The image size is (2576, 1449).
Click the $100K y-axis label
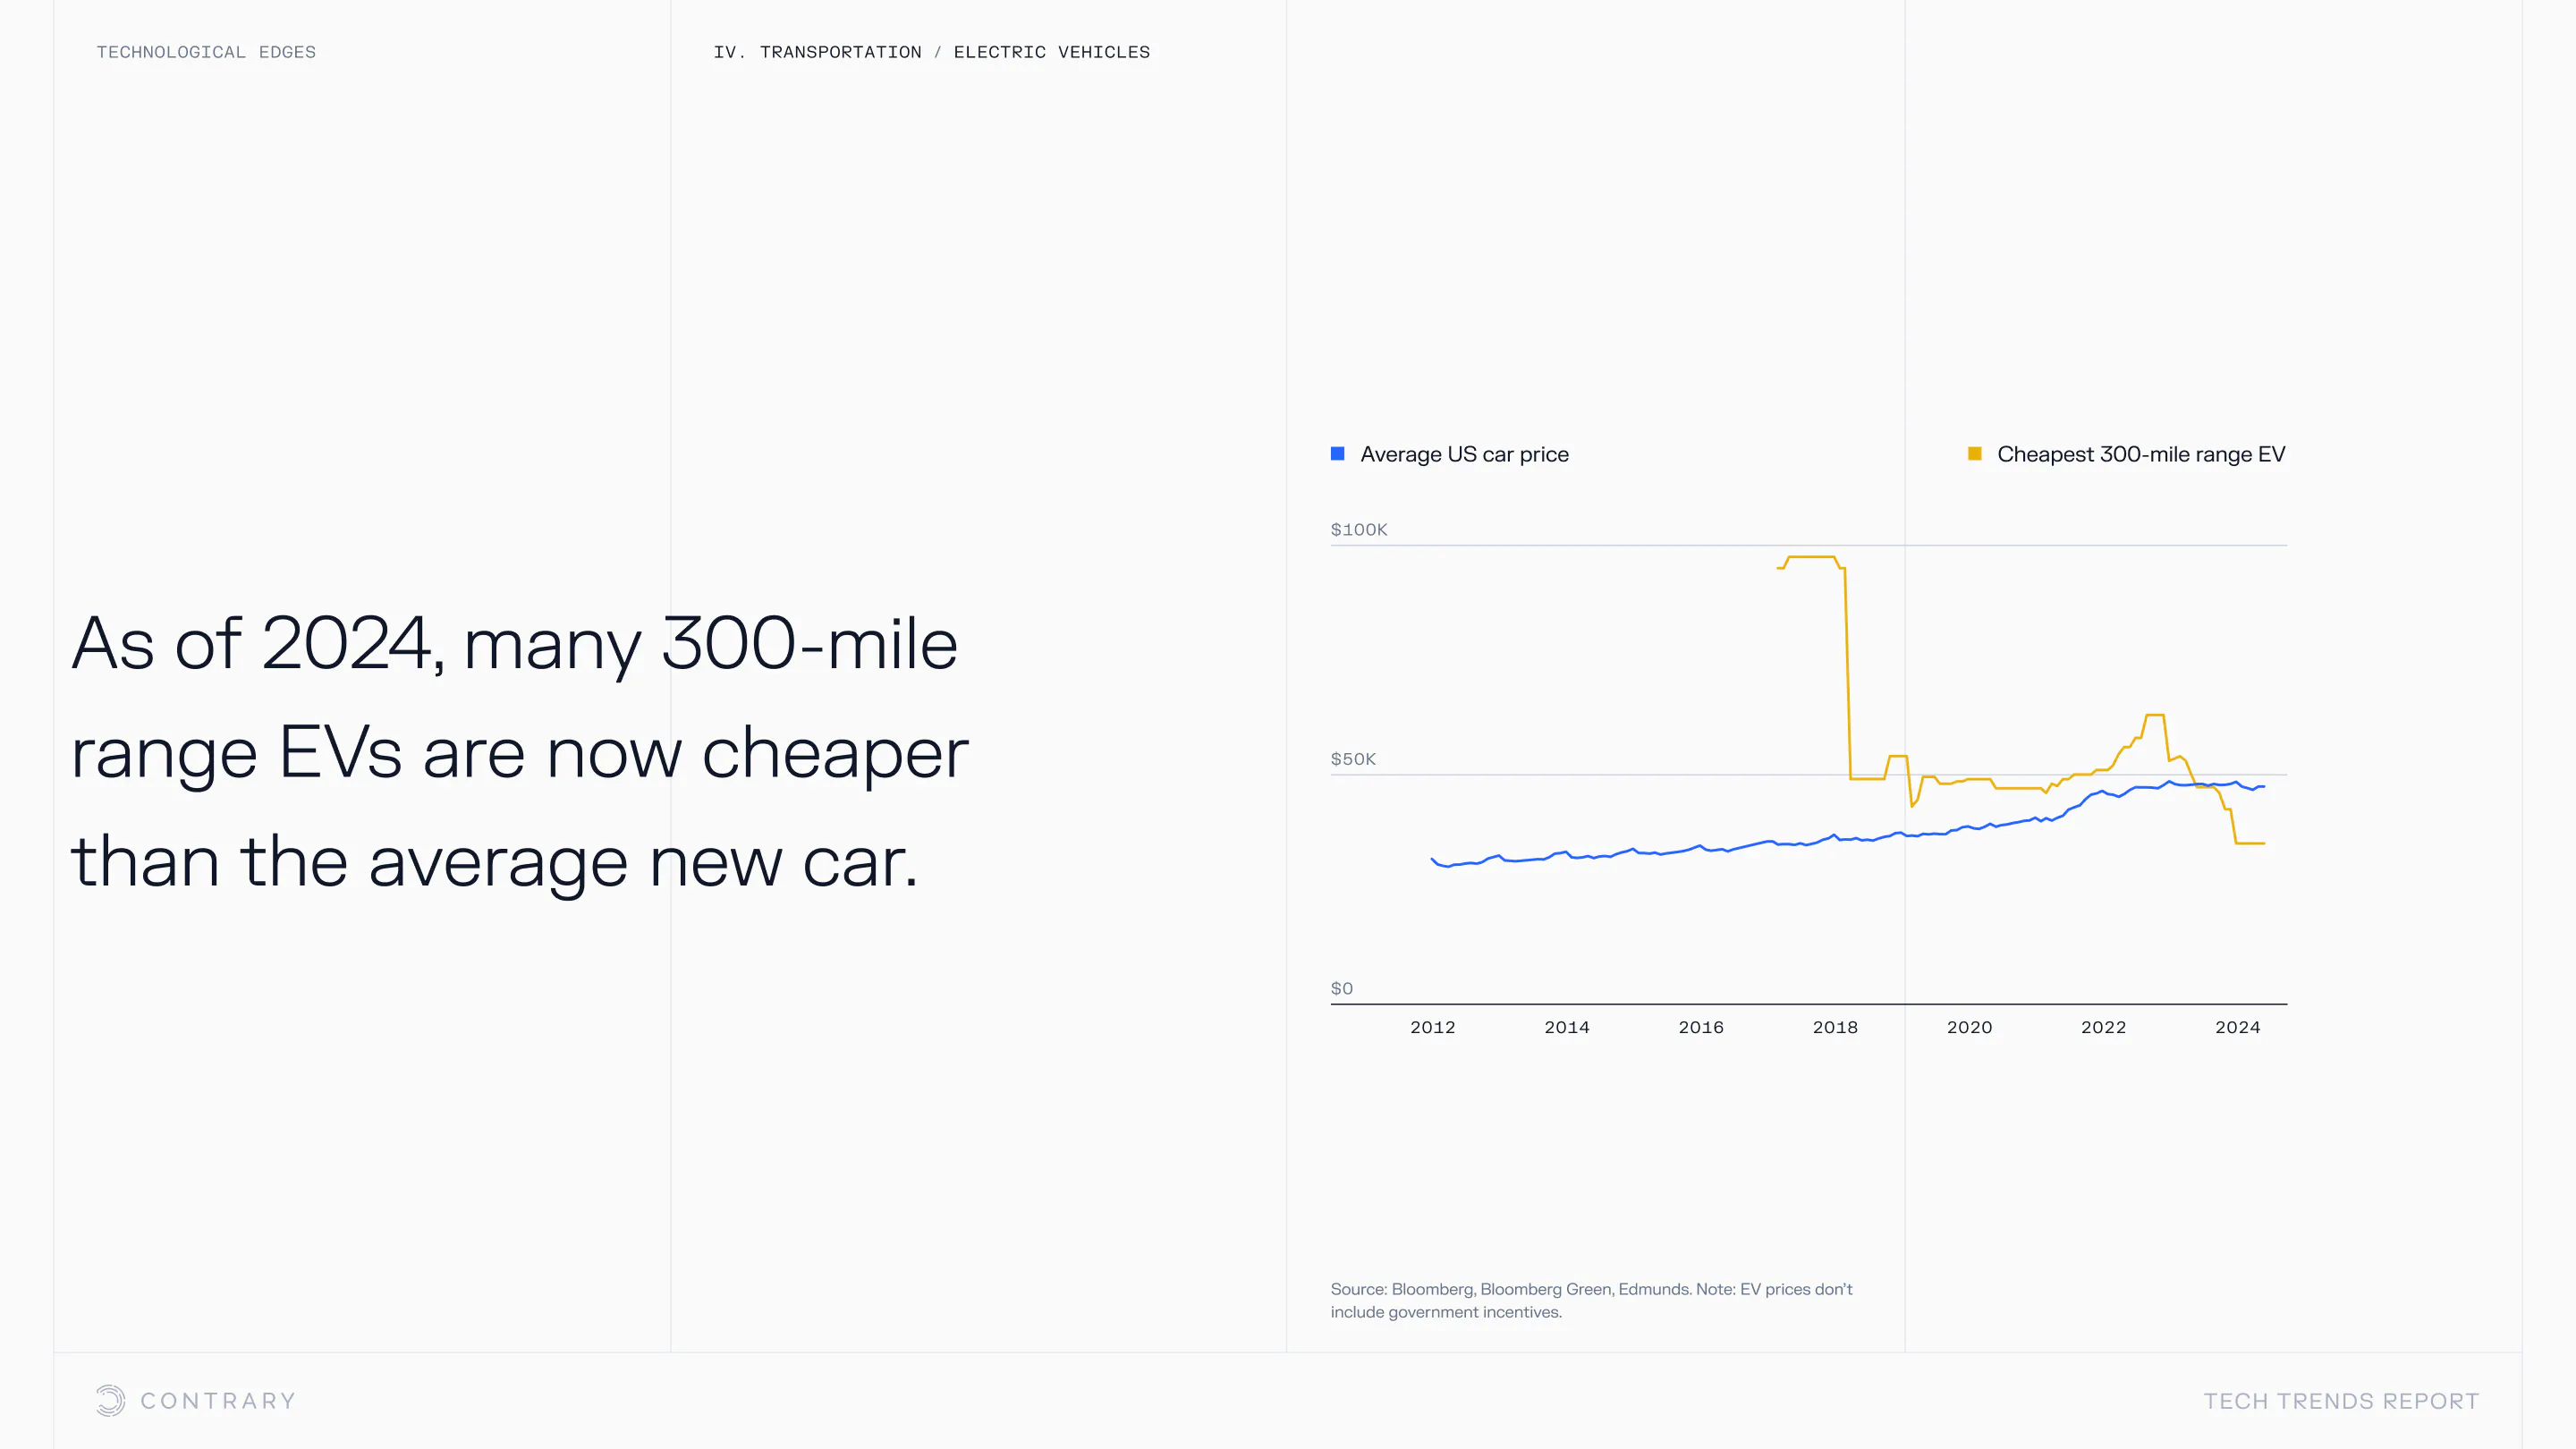pos(1358,529)
